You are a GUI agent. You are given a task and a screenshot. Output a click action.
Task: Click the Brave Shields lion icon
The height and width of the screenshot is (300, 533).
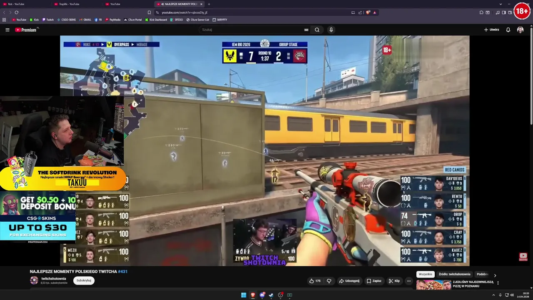point(368,12)
